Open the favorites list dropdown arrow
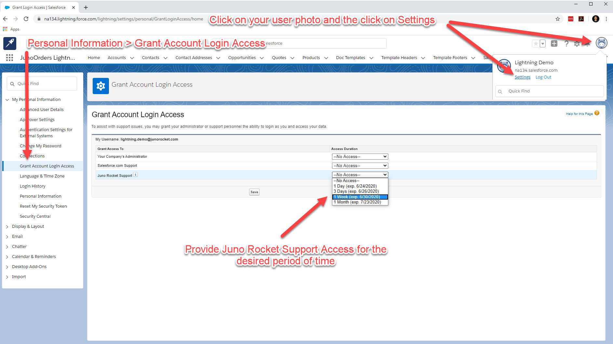Screen dimensions: 613x344 point(542,43)
